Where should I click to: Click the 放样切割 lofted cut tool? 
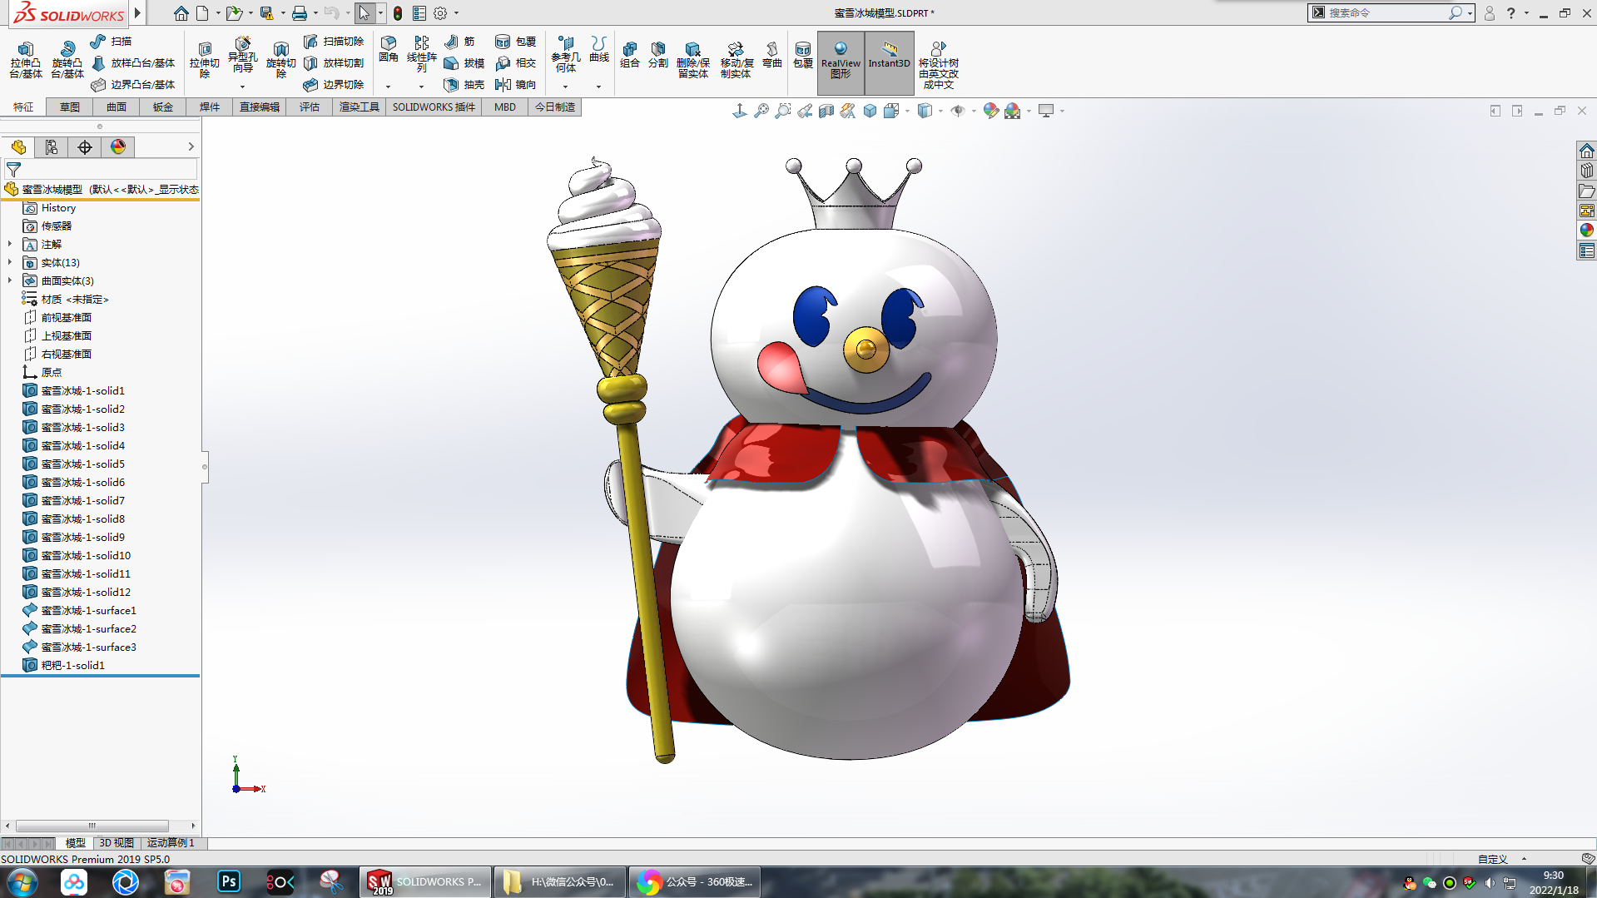coord(334,62)
